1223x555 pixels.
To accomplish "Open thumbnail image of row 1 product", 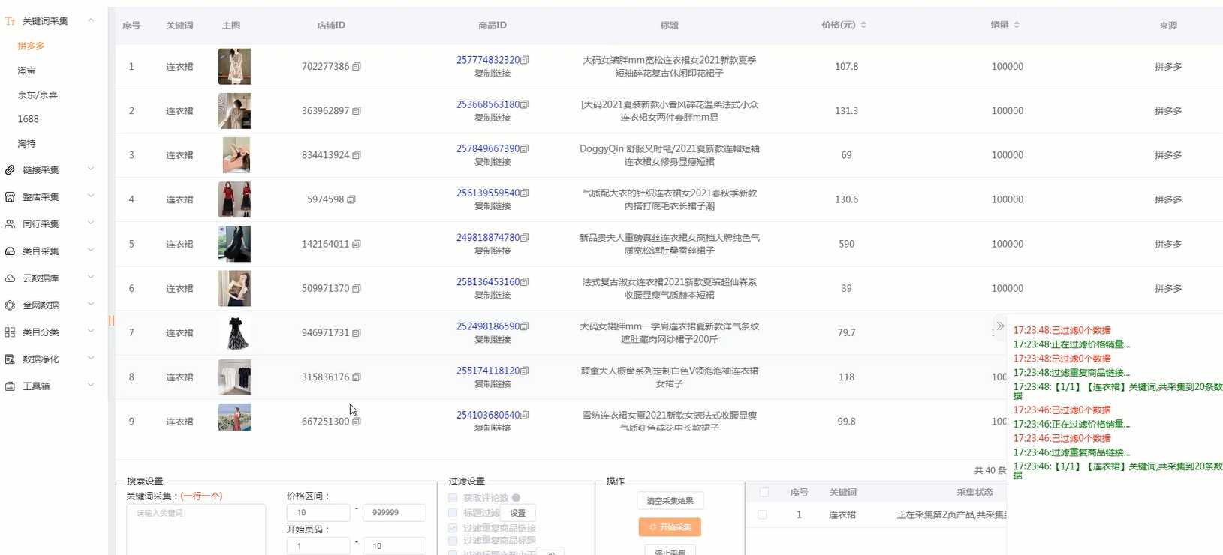I will tap(234, 67).
